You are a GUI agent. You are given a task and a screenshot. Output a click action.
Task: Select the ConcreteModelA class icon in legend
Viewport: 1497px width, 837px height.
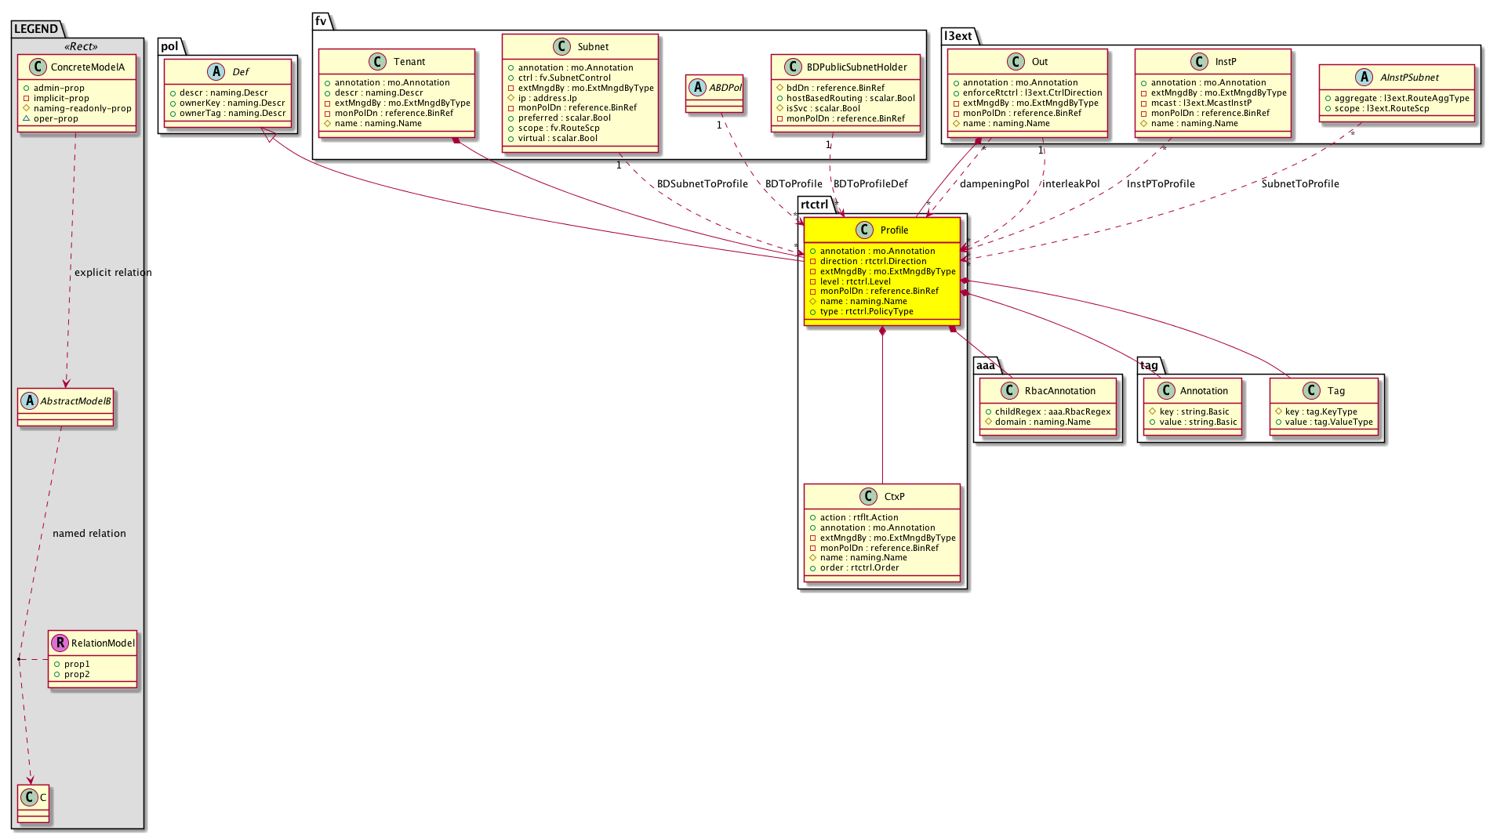click(x=36, y=67)
